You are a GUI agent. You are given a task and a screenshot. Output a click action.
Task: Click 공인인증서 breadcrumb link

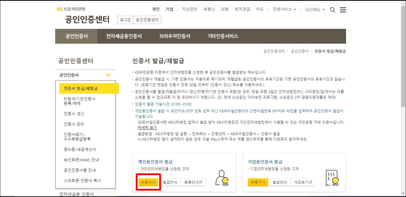click(299, 51)
